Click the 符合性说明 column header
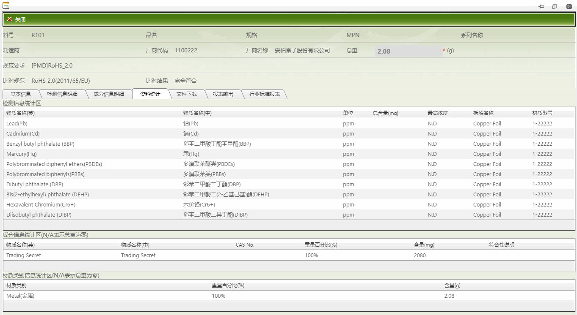This screenshot has width=577, height=315. [502, 245]
